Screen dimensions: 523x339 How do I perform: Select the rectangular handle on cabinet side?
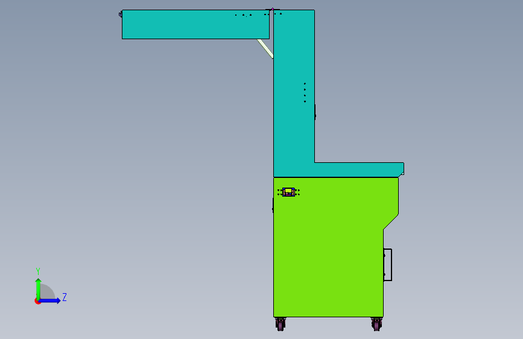click(x=388, y=265)
